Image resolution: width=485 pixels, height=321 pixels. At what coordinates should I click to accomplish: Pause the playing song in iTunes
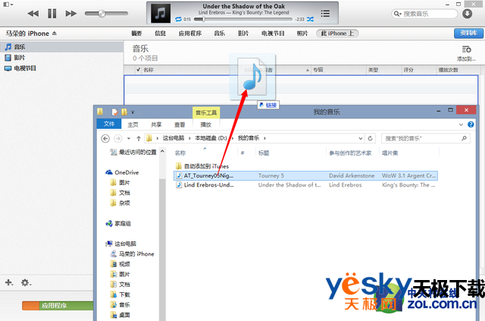click(x=52, y=14)
